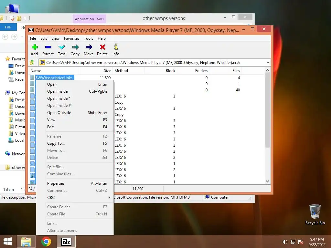Choose Open from the context menu

point(77,84)
